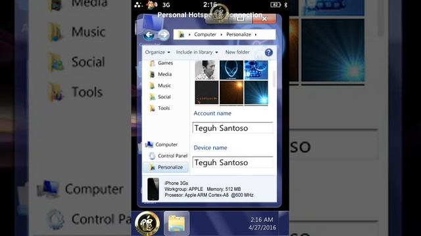The height and width of the screenshot is (236, 421).
Task: Choose the blue bubbles wallpaper thumbnail
Action: [256, 70]
